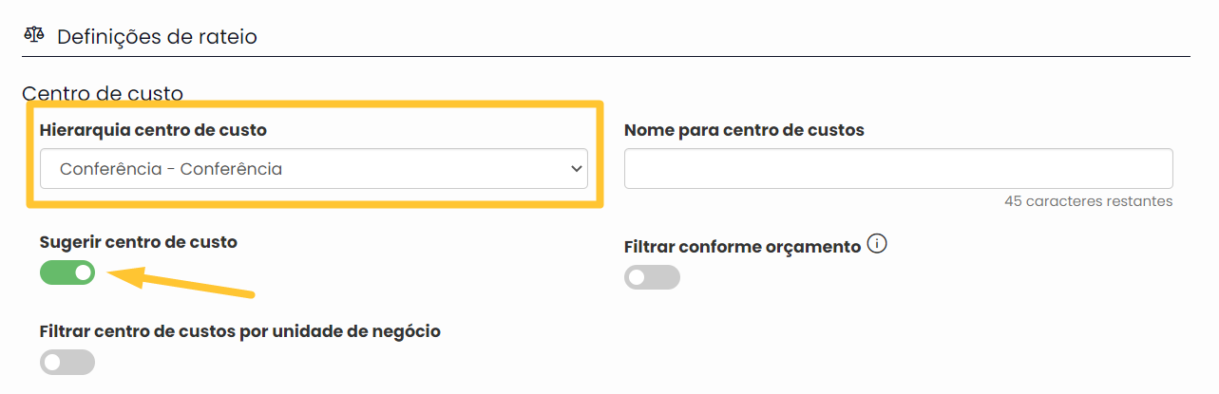Click the Filtrar conforme orçamento label text
This screenshot has width=1219, height=394.
click(742, 247)
